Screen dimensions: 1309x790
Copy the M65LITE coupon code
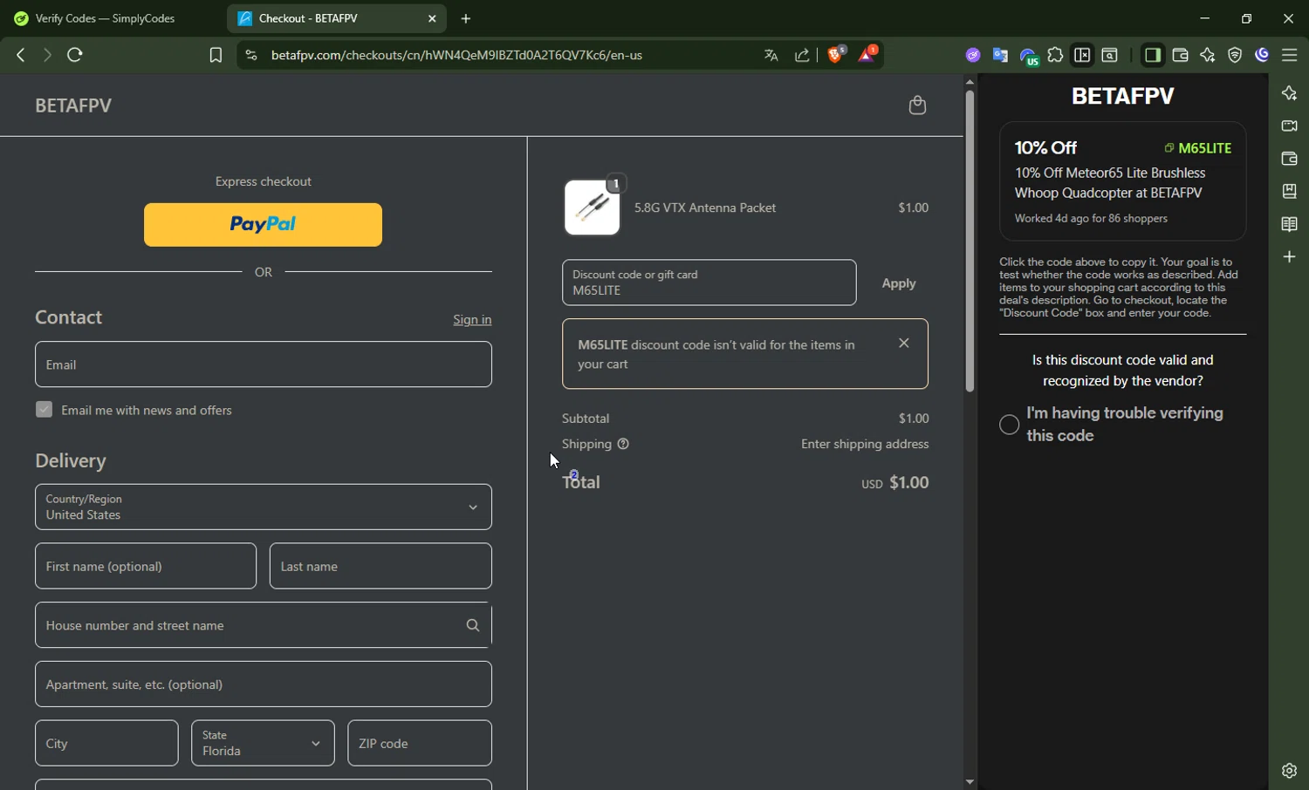click(1198, 148)
